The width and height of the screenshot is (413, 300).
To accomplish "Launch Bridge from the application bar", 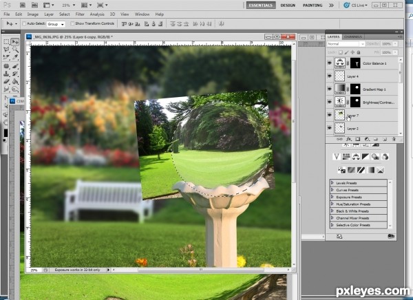I will [x=23, y=5].
